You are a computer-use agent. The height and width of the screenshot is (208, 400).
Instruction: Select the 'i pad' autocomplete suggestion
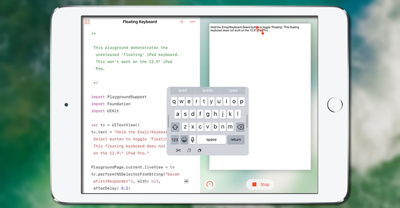click(x=233, y=90)
